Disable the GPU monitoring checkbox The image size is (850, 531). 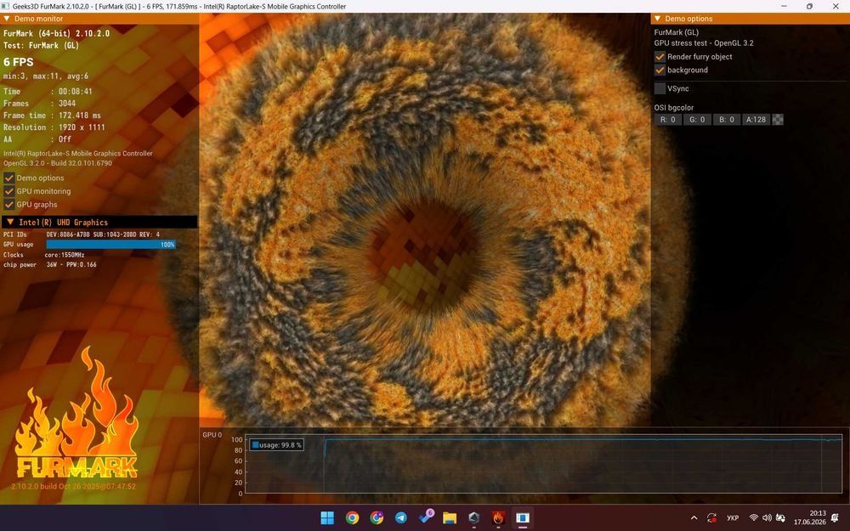tap(8, 191)
